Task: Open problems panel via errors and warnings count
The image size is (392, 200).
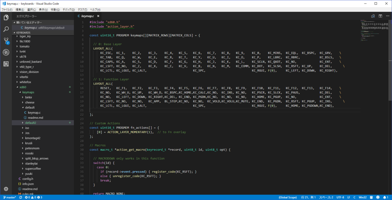Action: 34,197
